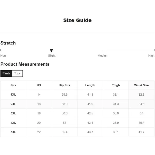Image resolution: width=155 pixels, height=155 pixels.
Task: Click the Non stretch label
Action: click(3, 56)
